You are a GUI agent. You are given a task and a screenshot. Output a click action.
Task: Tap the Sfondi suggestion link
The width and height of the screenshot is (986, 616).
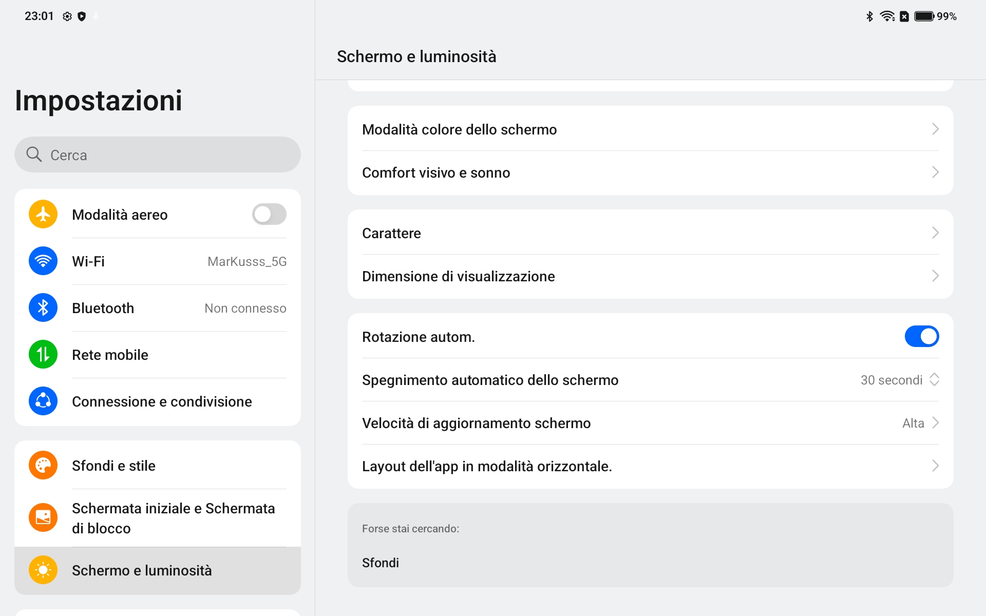point(381,563)
